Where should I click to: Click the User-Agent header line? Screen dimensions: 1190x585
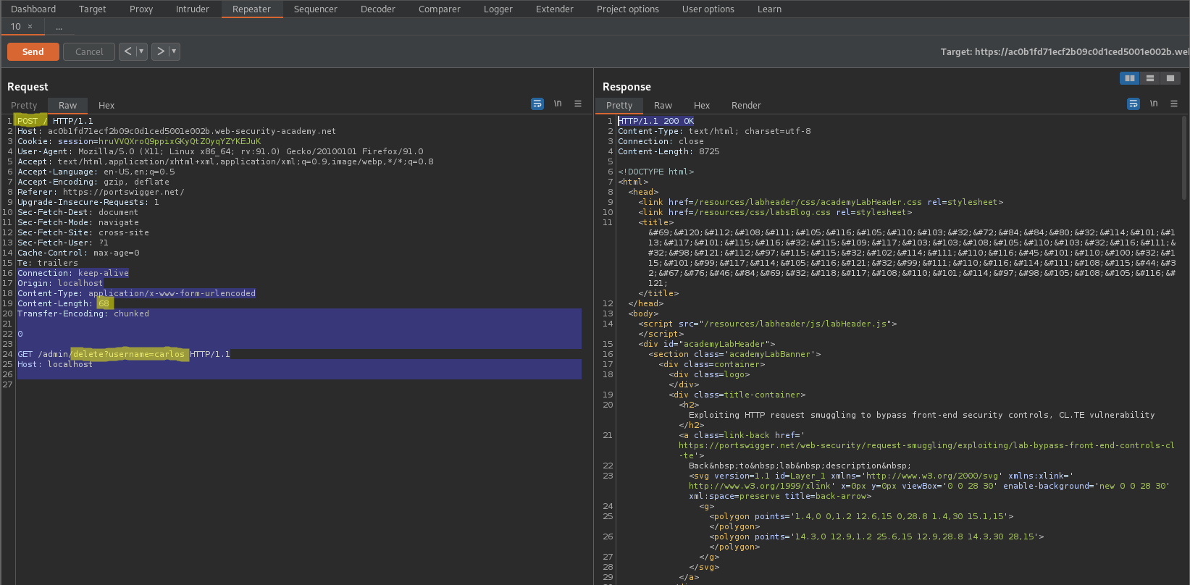[220, 151]
